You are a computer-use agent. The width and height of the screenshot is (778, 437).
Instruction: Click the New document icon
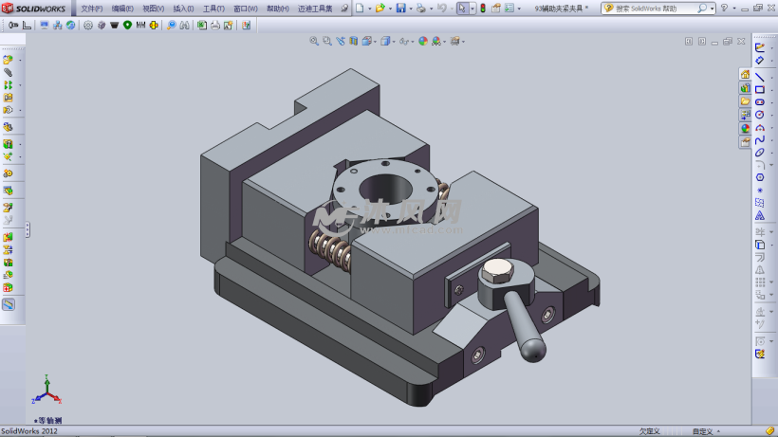[x=360, y=9]
